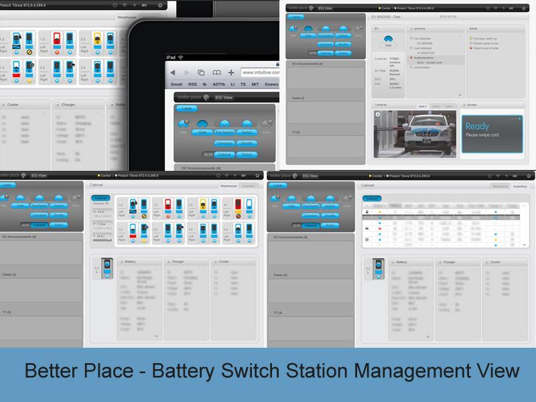Click the lock icon in the inventory table
This screenshot has height=402, width=536.
tap(367, 212)
